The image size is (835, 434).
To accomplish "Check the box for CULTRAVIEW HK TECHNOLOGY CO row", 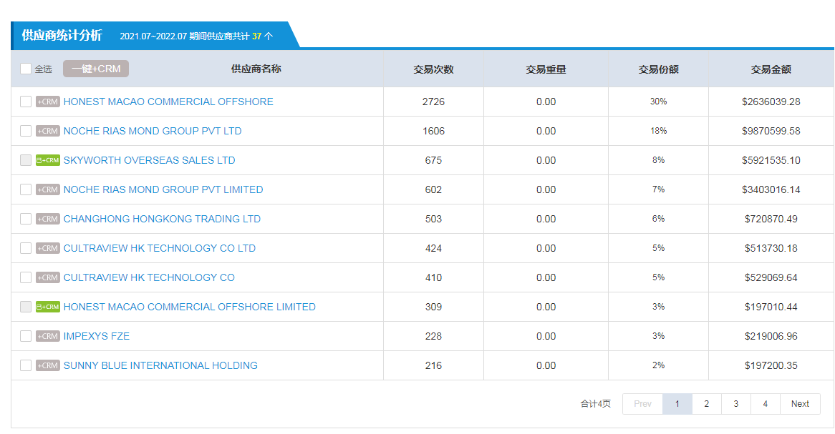I will (x=26, y=277).
